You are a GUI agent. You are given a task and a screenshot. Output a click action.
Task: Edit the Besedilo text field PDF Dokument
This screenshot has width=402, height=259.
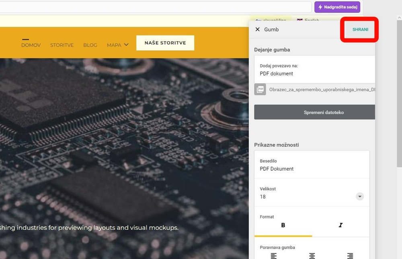coord(312,165)
